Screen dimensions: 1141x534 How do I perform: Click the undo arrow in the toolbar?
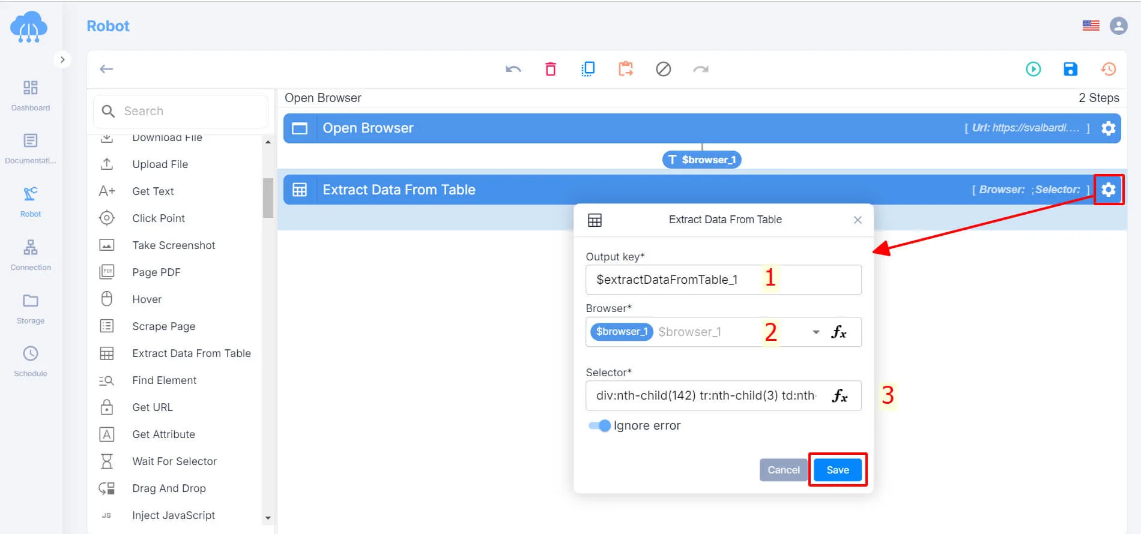[513, 69]
